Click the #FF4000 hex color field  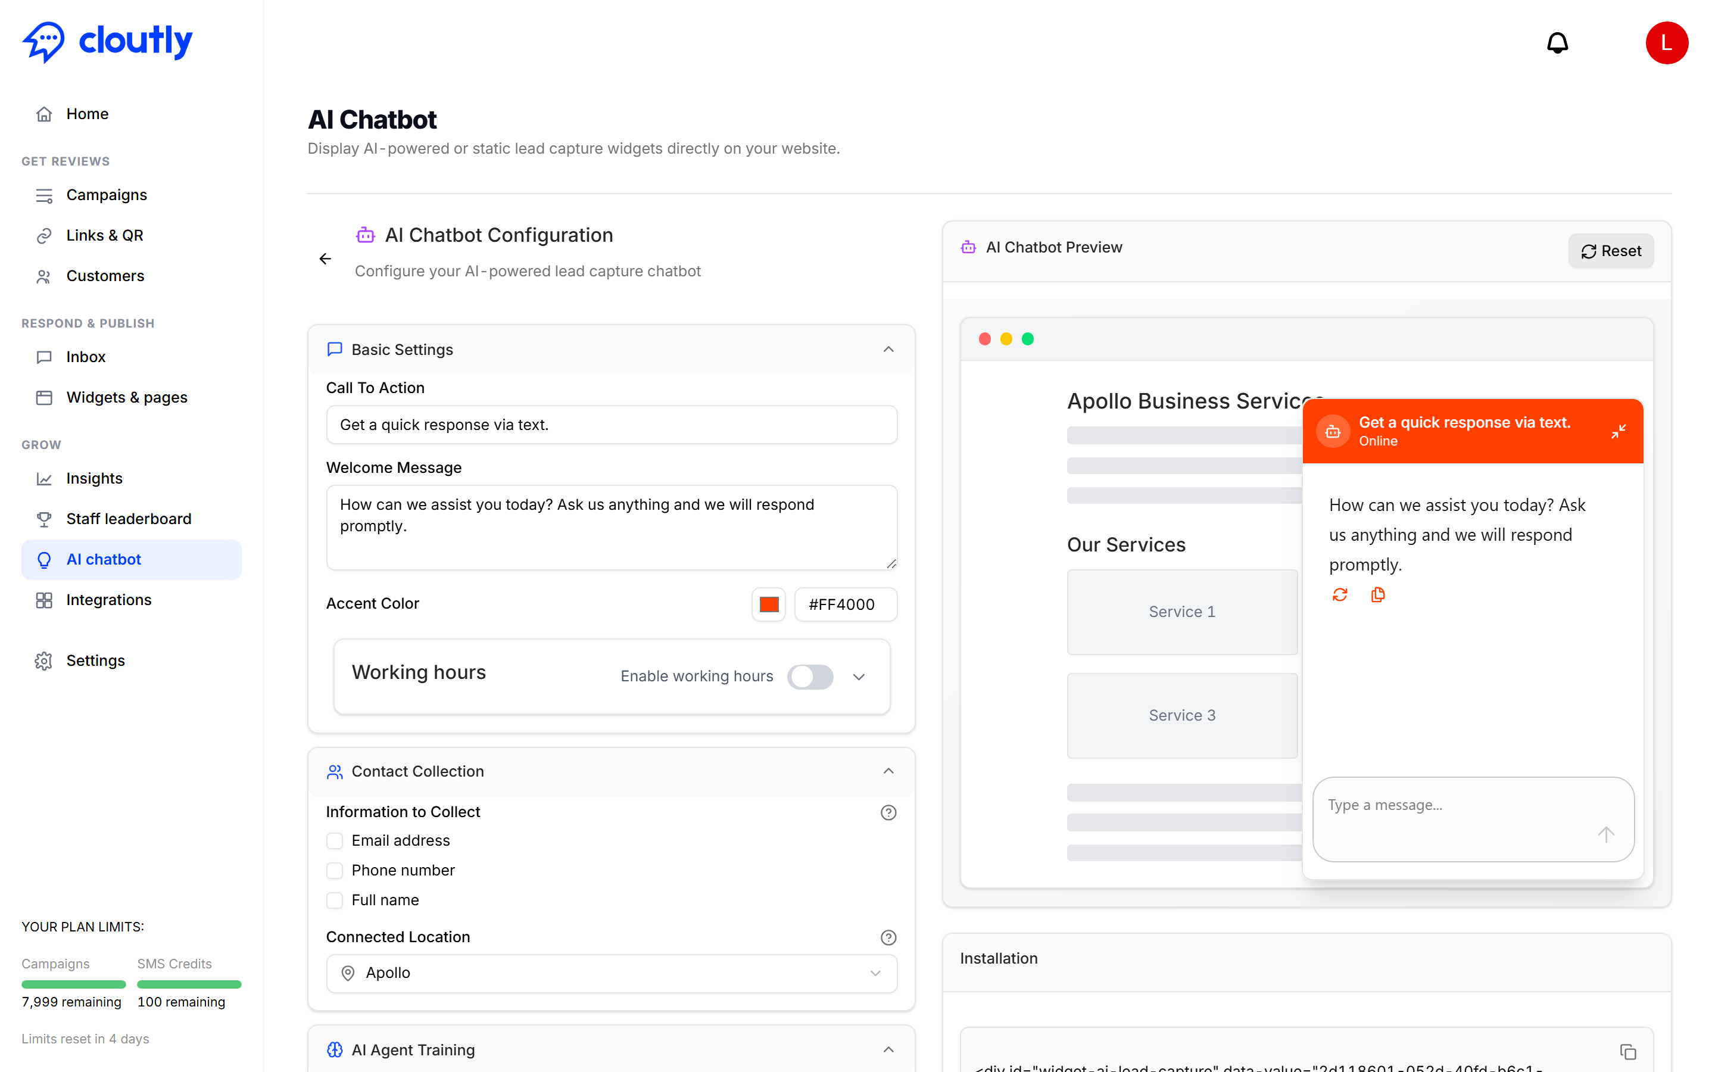[846, 604]
